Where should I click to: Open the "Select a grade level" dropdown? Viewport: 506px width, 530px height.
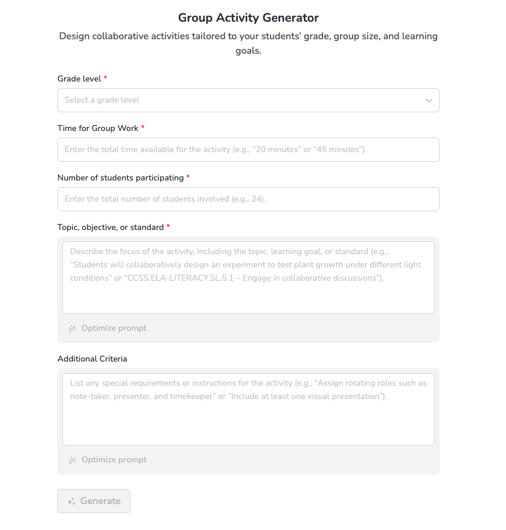[242, 100]
